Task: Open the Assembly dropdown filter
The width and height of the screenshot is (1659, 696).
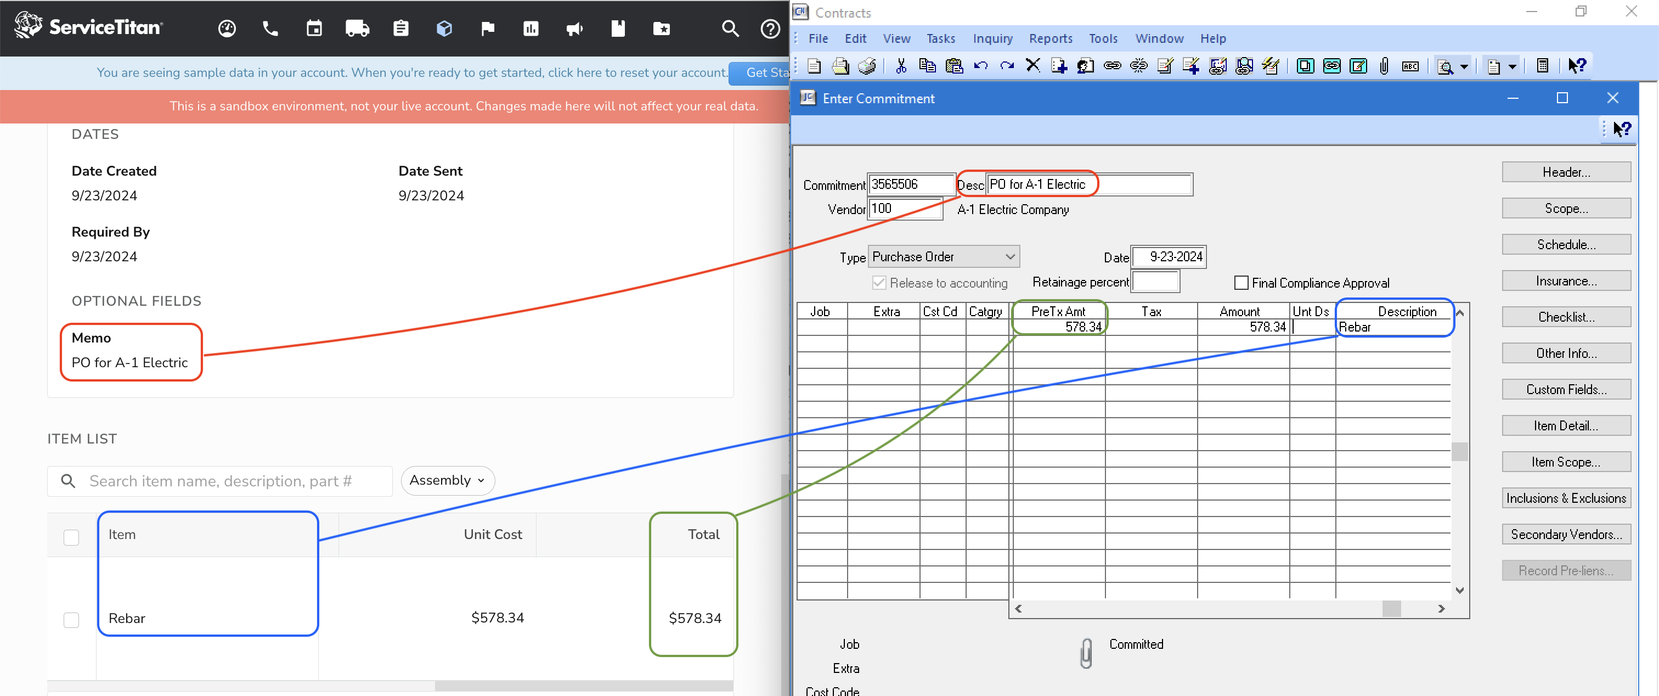Action: pos(447,480)
